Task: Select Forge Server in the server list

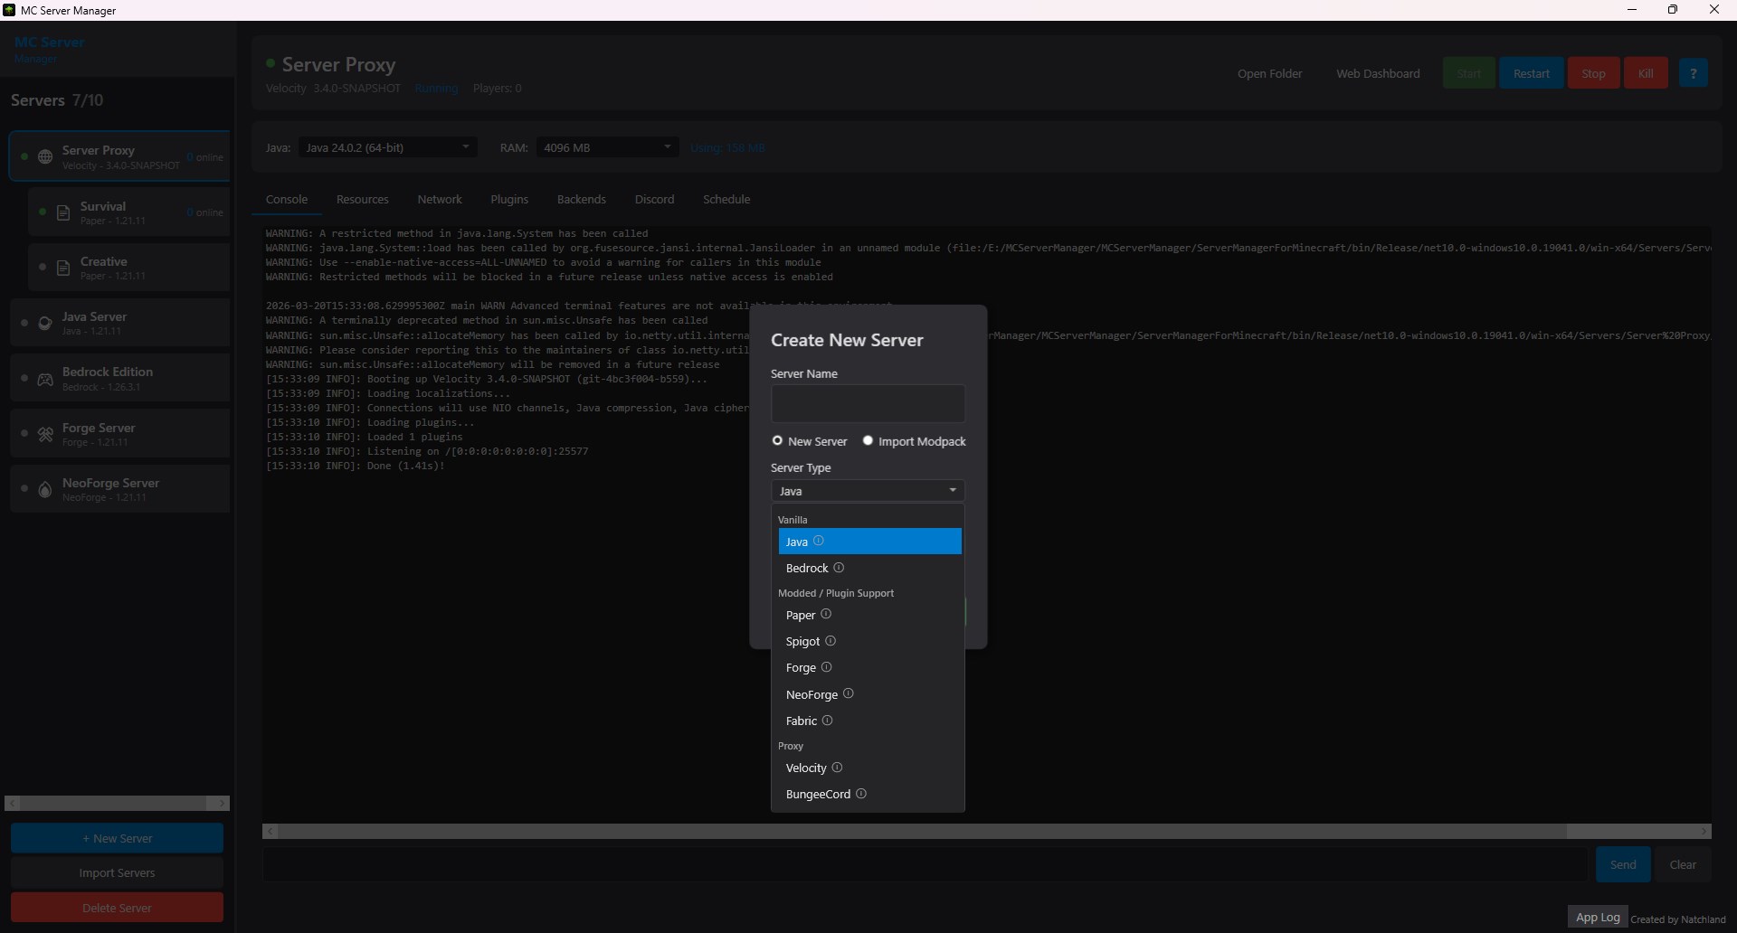Action: [120, 434]
